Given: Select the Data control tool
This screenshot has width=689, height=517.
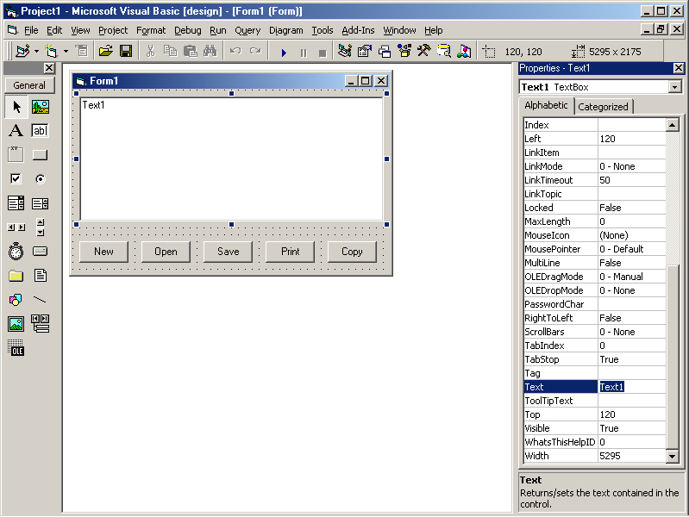Looking at the screenshot, I should click(40, 324).
